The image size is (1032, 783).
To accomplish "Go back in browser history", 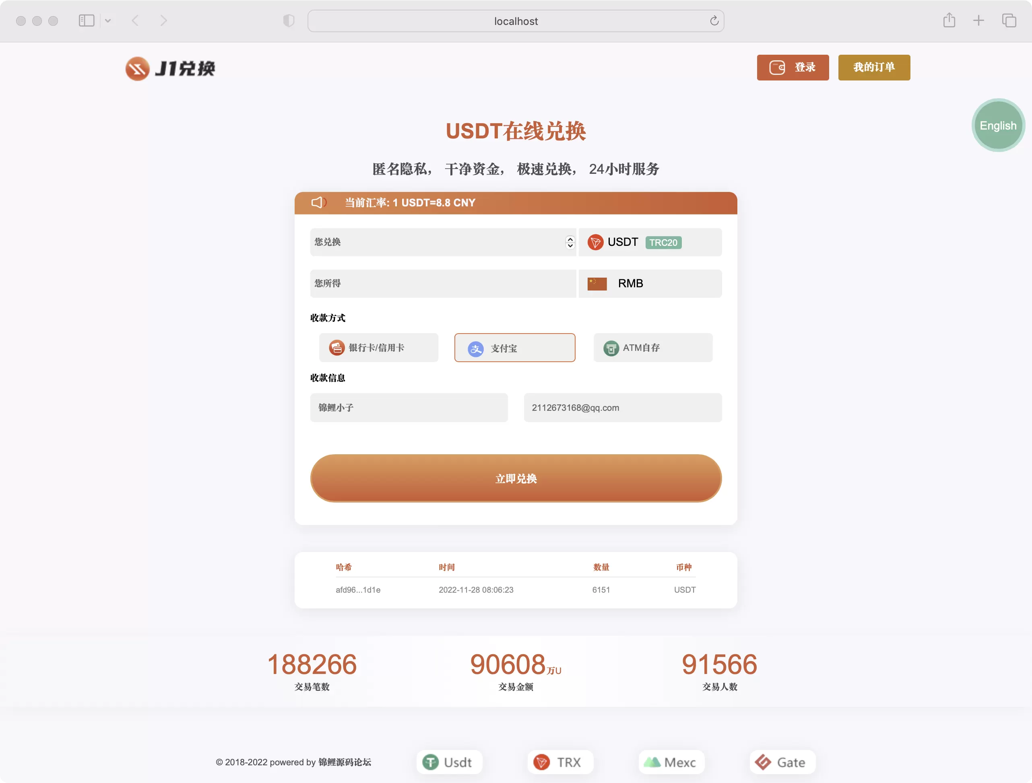I will 135,21.
